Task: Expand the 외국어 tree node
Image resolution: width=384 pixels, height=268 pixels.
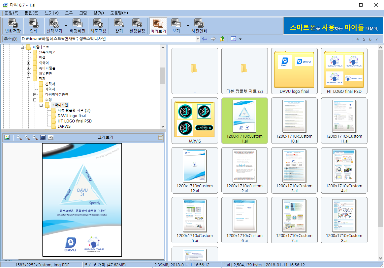Action: coord(28,63)
